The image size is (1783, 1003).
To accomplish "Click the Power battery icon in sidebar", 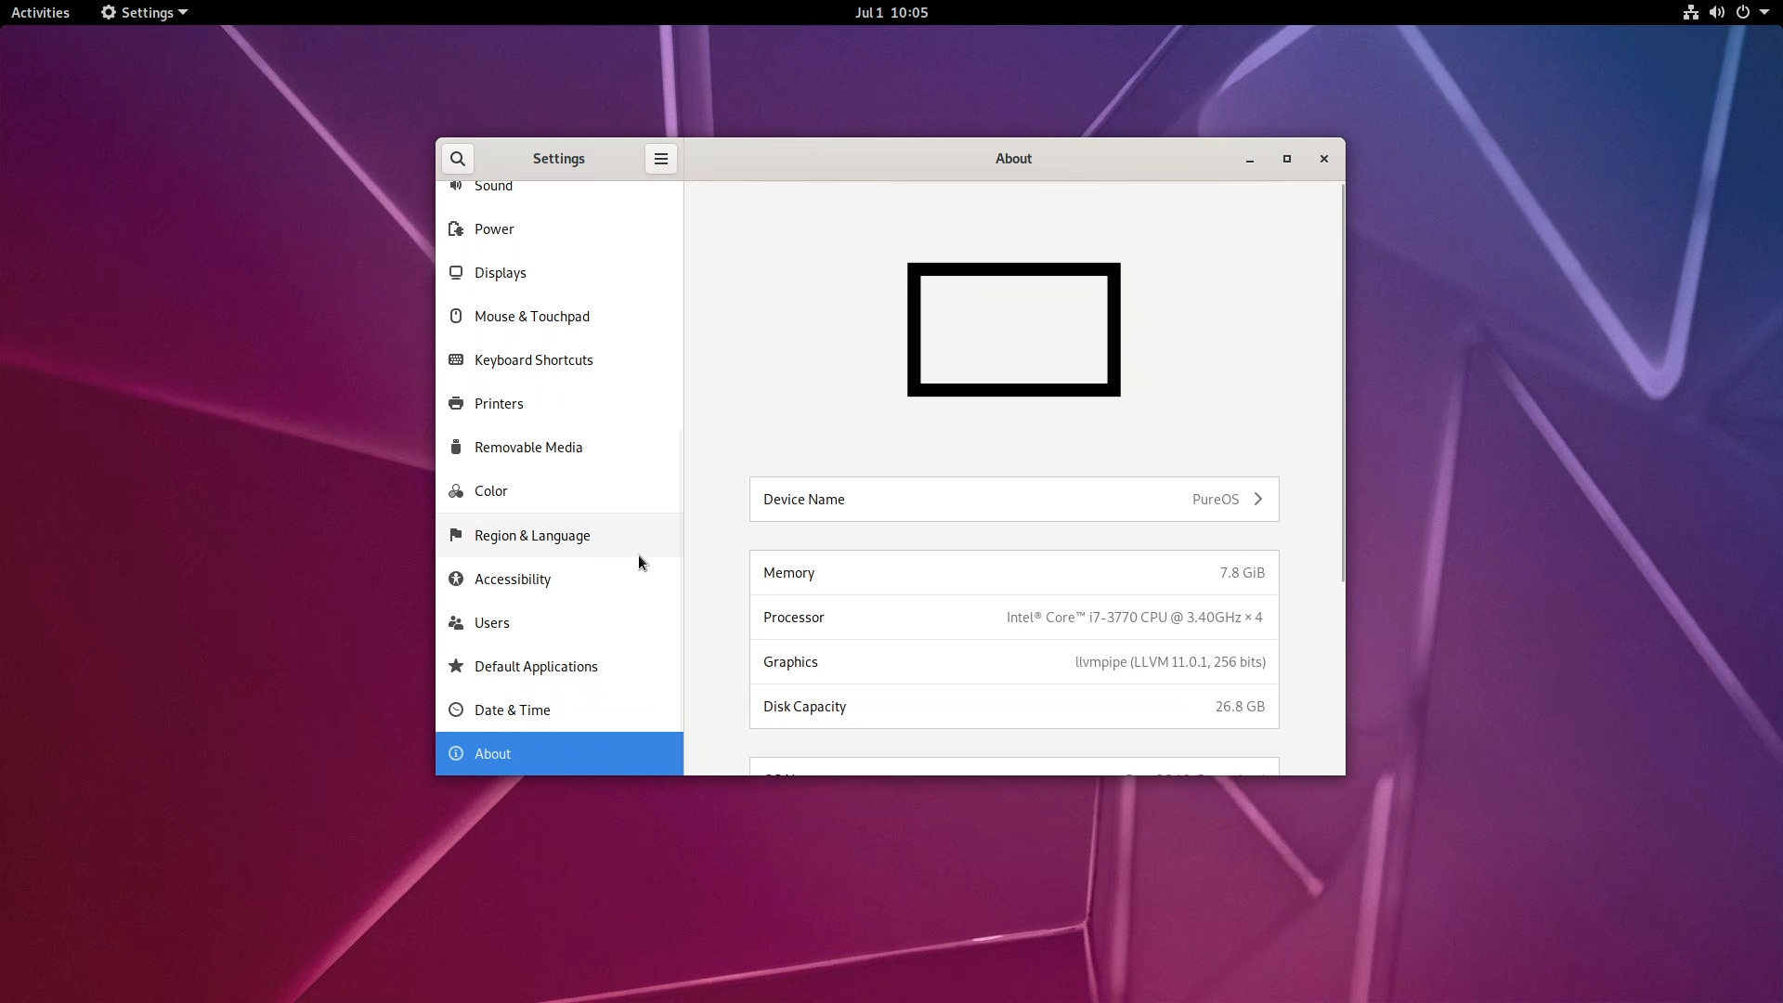I will click(x=456, y=229).
